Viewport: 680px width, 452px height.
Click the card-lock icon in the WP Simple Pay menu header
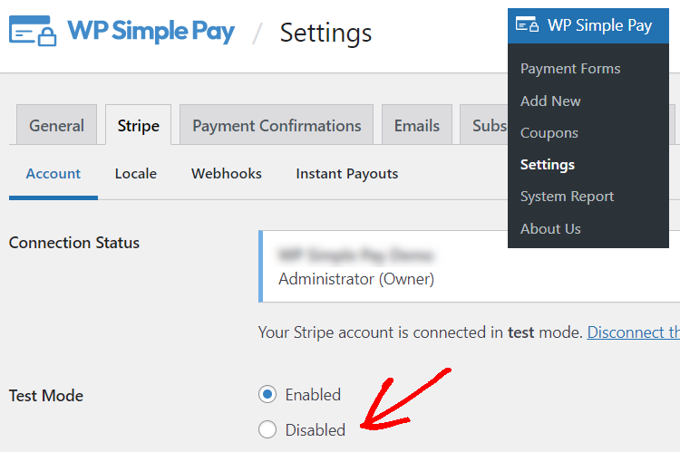coord(527,24)
